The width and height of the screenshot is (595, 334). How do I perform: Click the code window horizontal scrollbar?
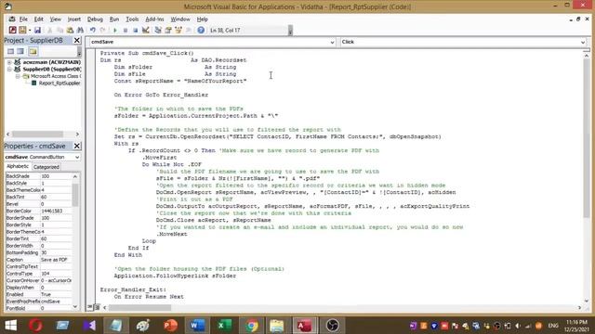point(140,307)
